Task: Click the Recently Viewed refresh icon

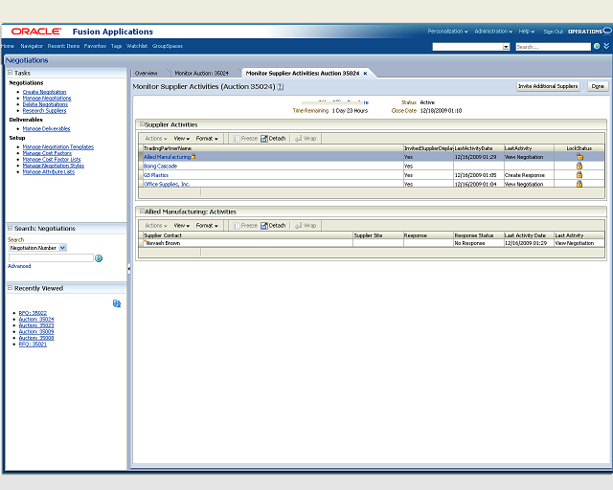Action: click(x=117, y=303)
